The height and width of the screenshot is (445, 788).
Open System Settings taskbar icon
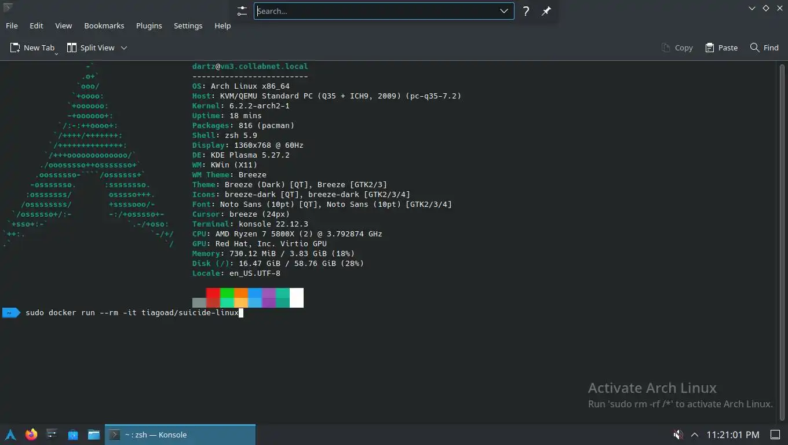point(52,435)
